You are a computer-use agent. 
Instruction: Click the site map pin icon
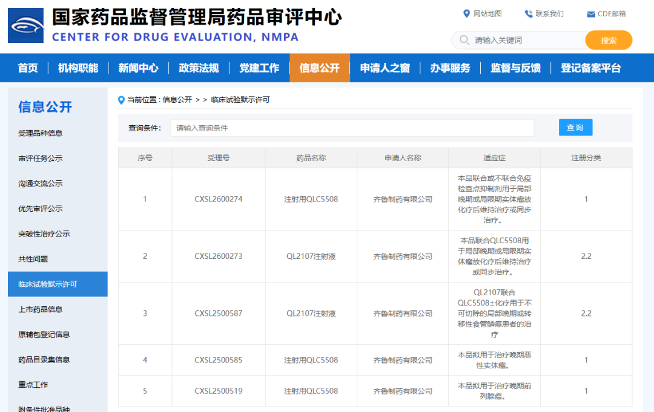pos(466,14)
